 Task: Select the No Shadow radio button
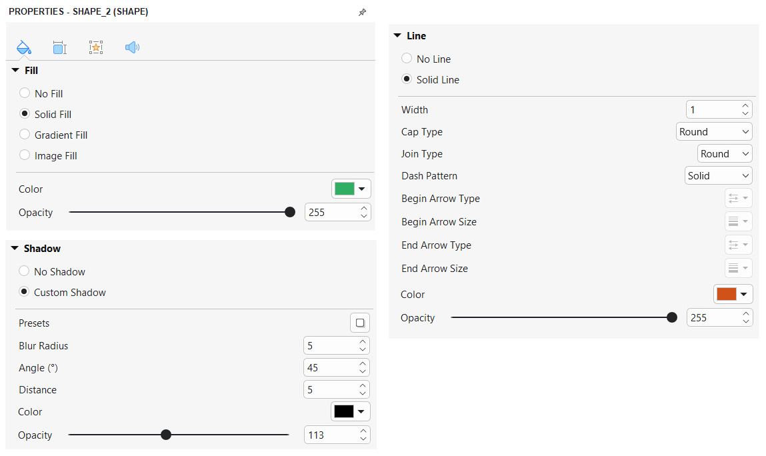(x=24, y=271)
